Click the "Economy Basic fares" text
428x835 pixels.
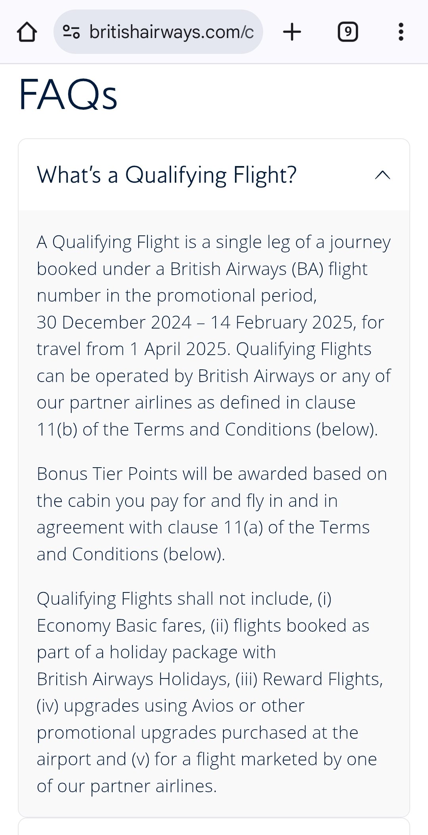[121, 626]
